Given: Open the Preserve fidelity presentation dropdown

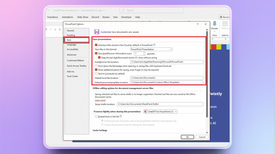Looking at the screenshot, I should pos(176,111).
